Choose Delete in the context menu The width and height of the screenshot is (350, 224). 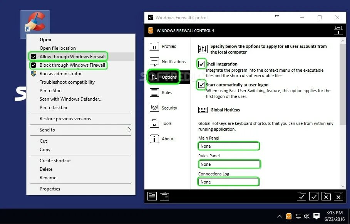(81, 169)
